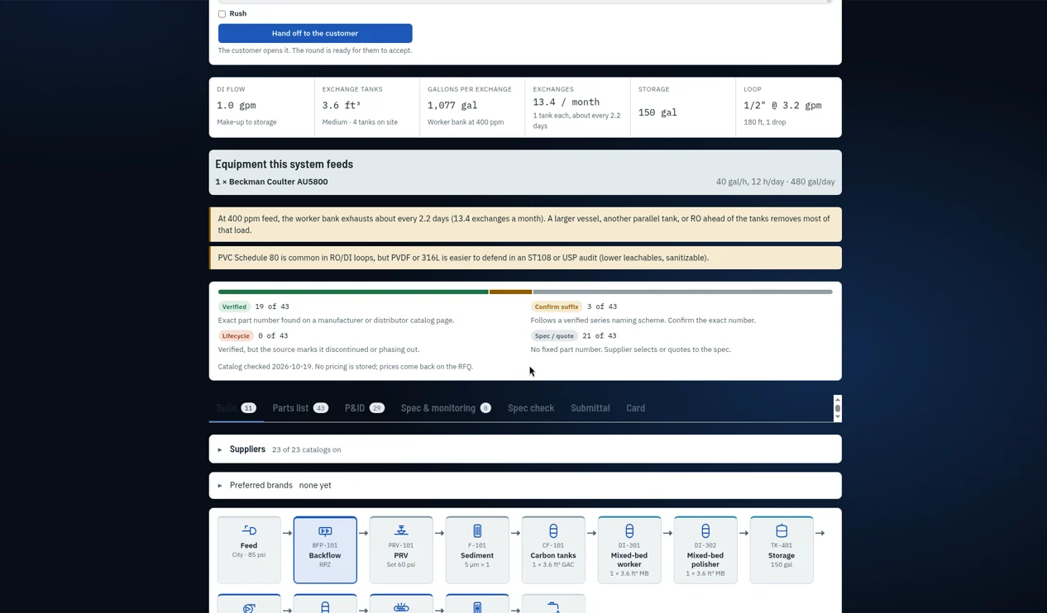Click the 3 of 43 confirm suffix count
The height and width of the screenshot is (613, 1047).
coord(602,306)
